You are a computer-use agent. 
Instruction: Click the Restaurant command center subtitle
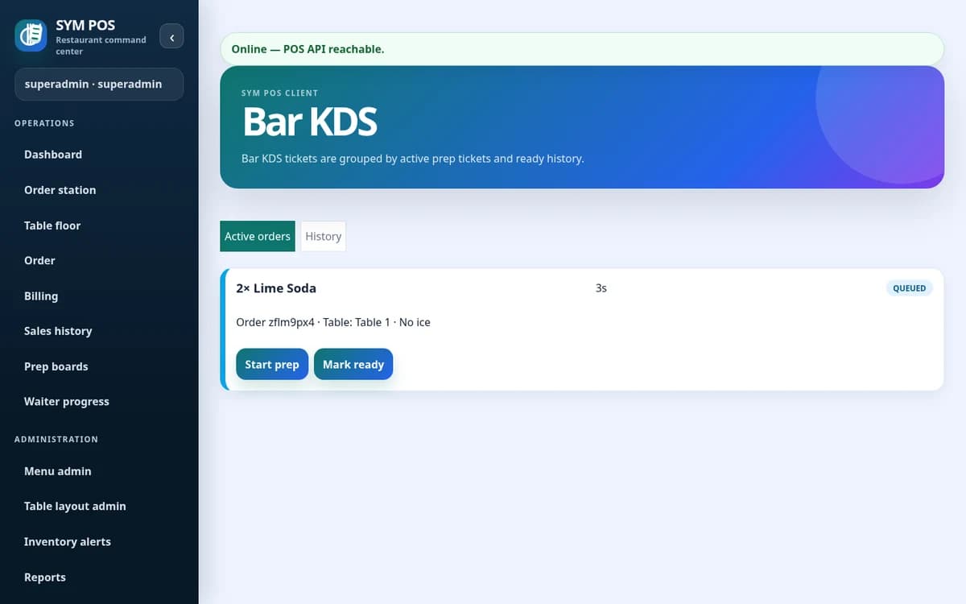101,45
